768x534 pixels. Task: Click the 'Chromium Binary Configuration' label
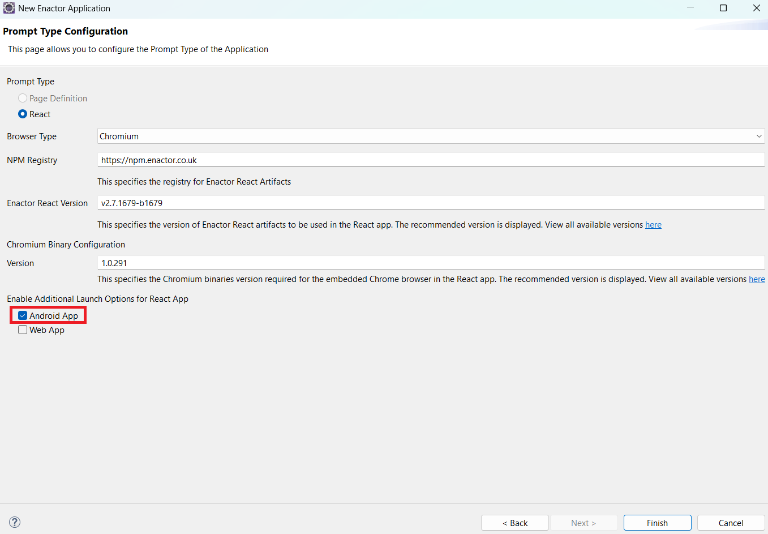(x=66, y=244)
